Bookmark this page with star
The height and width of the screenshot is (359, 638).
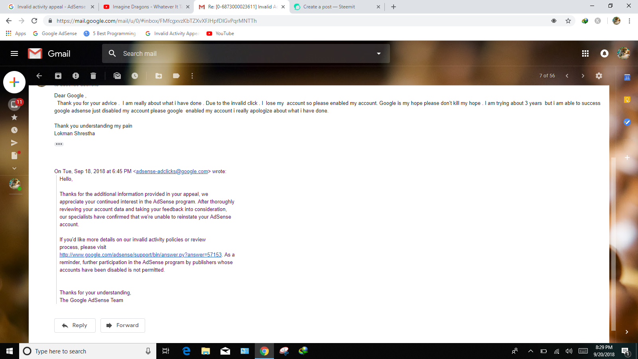(568, 21)
